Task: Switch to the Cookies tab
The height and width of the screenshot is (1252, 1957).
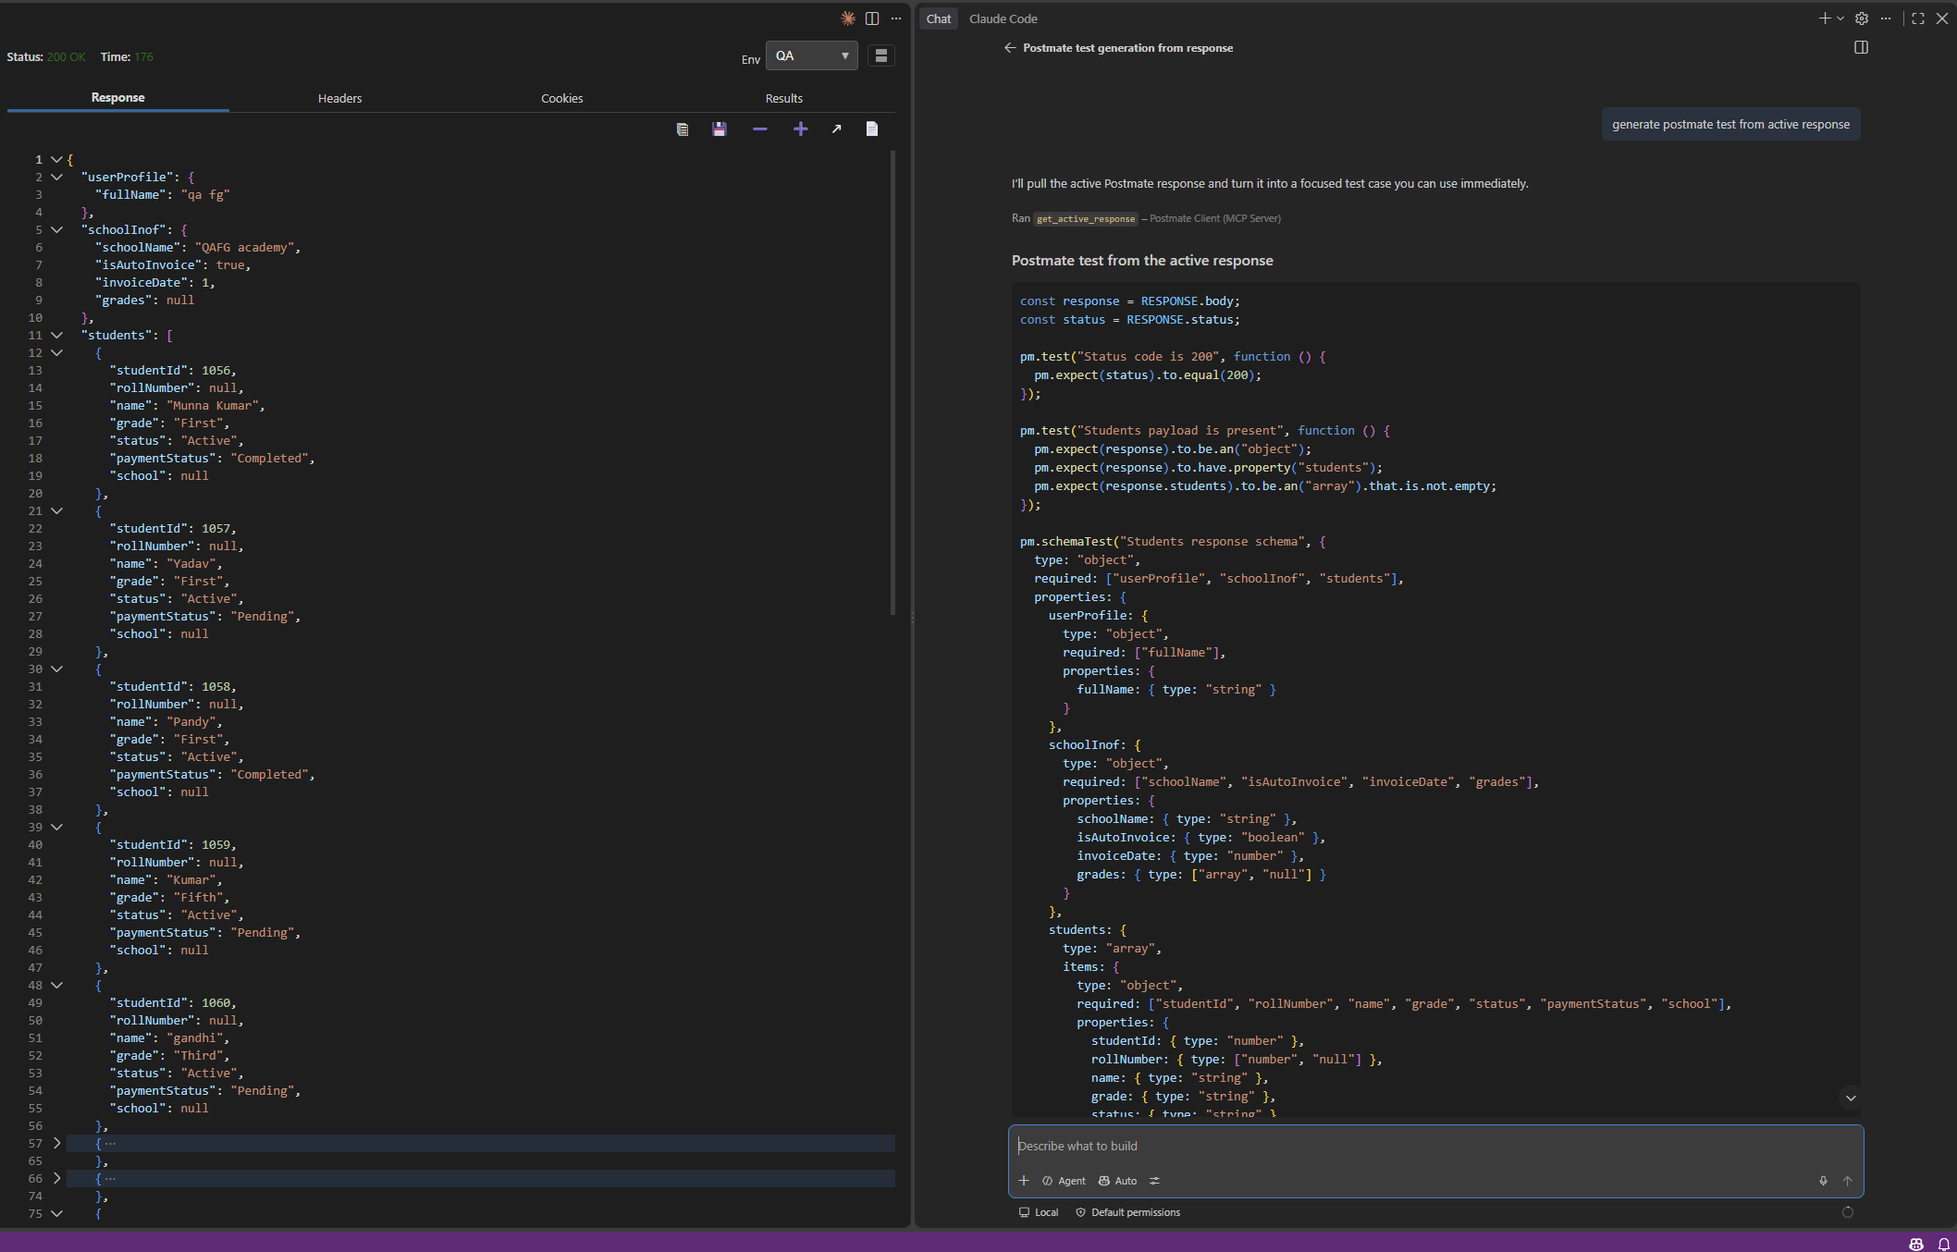Action: (x=562, y=99)
